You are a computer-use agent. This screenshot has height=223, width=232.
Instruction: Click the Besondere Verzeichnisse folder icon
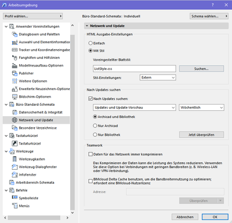click(14, 128)
